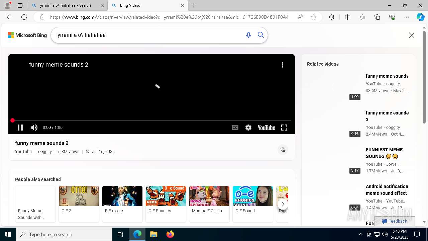
Task: Click the Bing search magnifier icon
Action: pos(261,35)
